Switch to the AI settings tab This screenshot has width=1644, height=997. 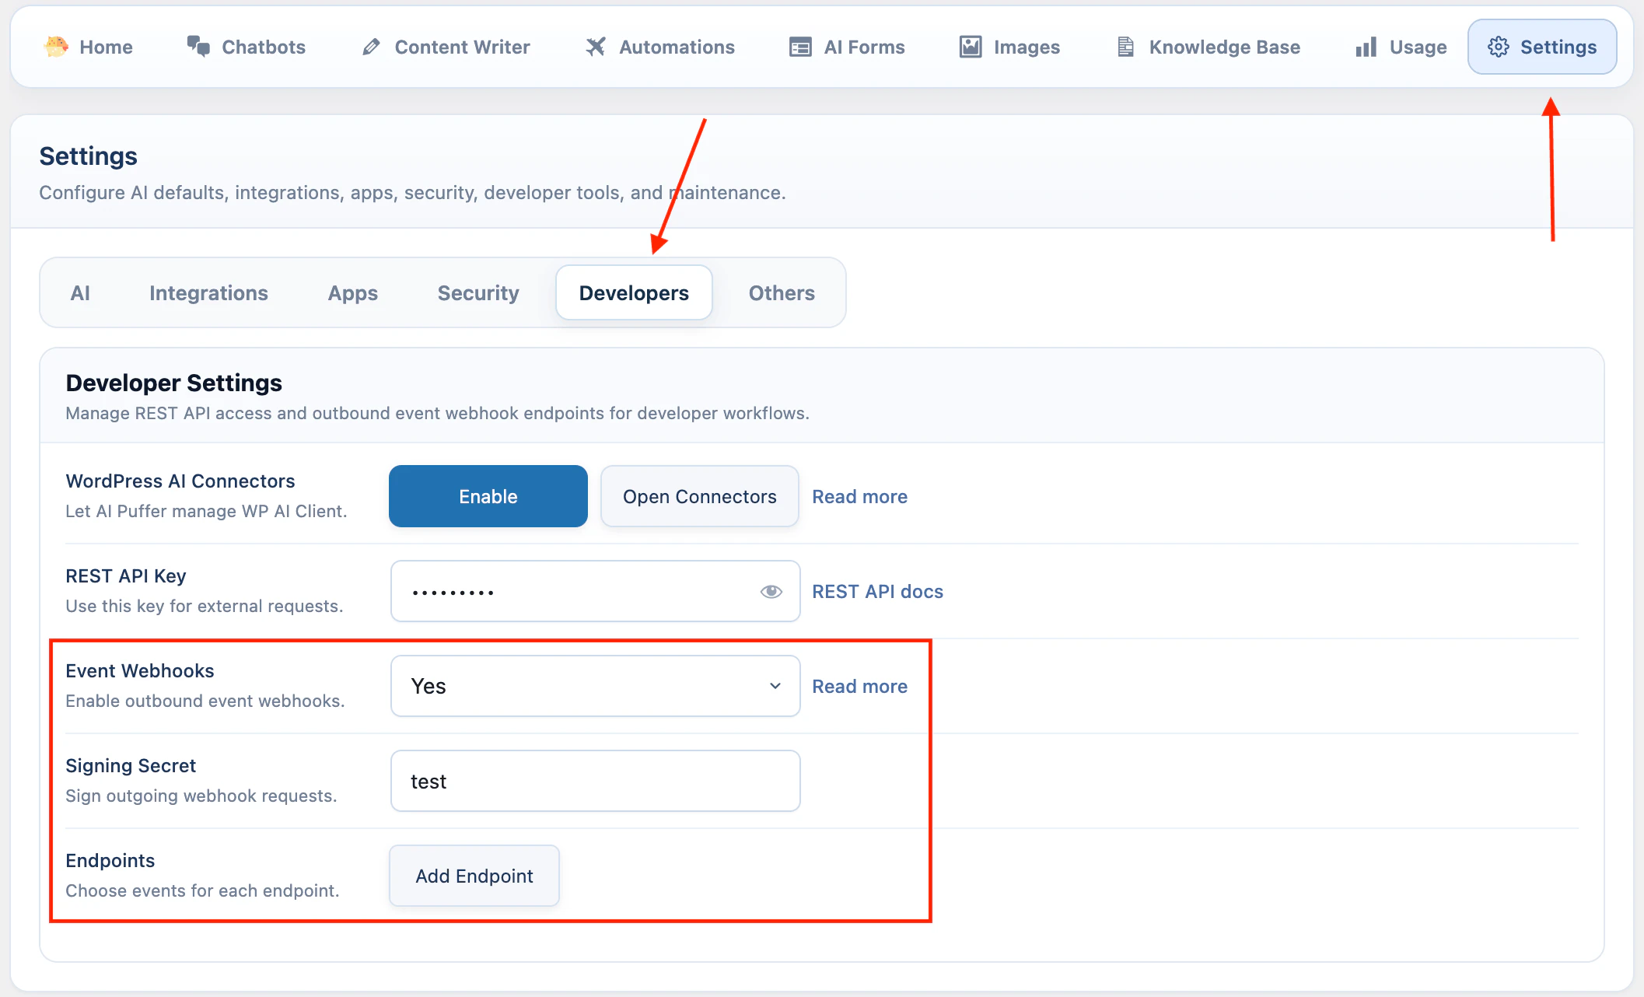80,293
